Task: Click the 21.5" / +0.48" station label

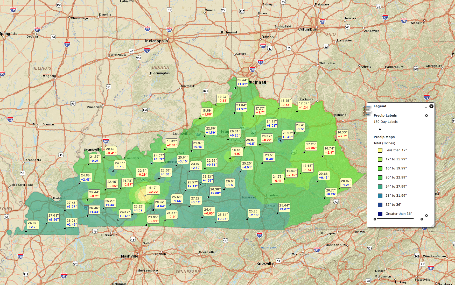Action: pos(269,157)
